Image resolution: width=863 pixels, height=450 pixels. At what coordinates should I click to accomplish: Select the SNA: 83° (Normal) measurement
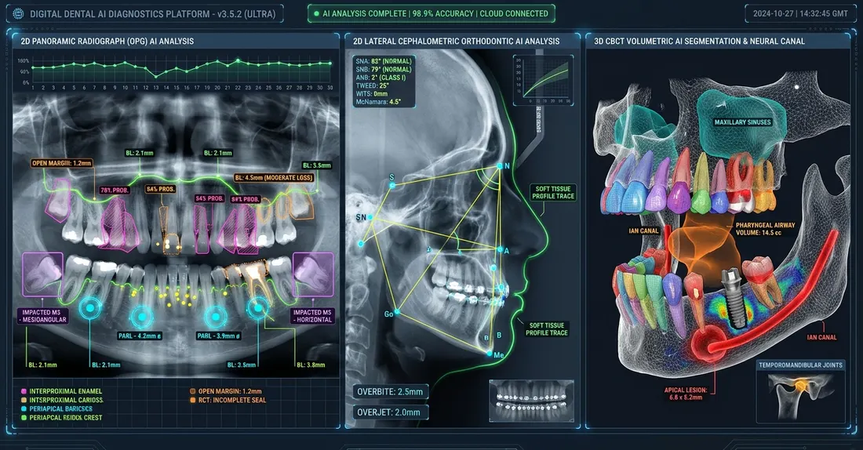pos(384,61)
